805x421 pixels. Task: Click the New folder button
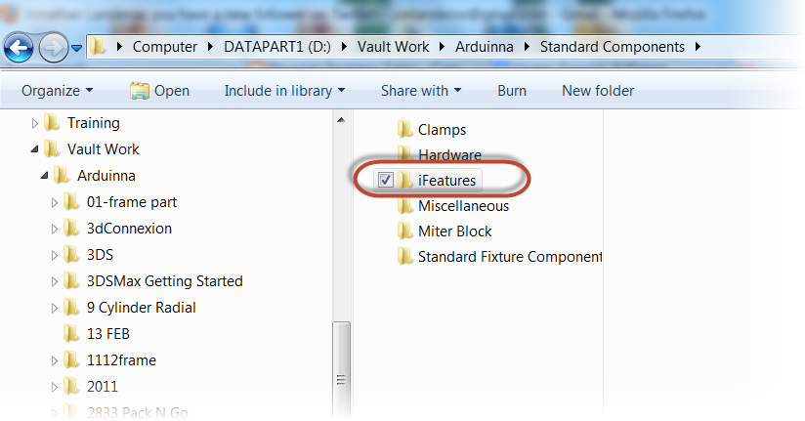(598, 91)
